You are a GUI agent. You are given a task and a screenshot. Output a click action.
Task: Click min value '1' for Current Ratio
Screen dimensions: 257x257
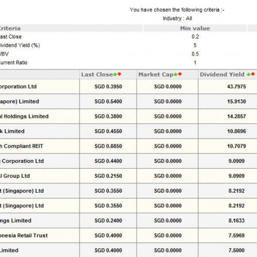195,62
